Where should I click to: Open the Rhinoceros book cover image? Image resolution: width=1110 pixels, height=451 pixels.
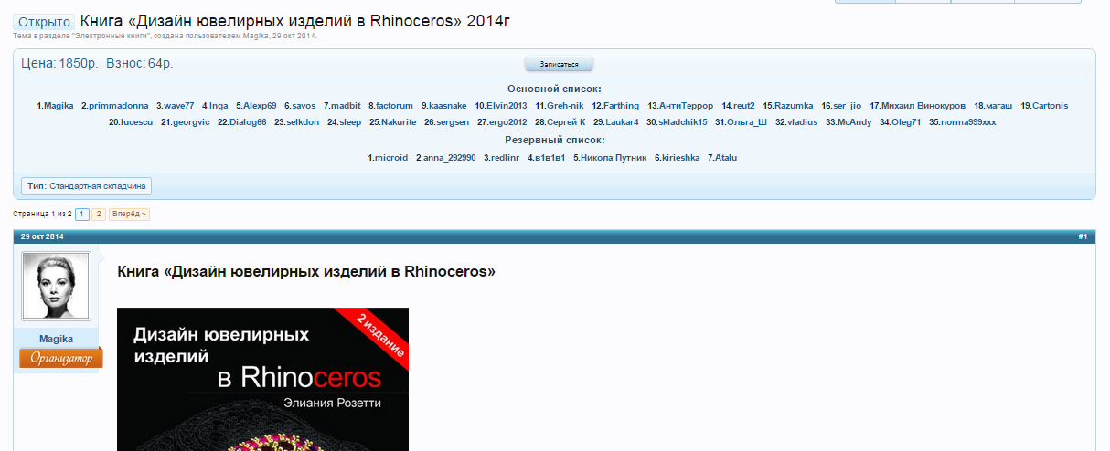point(262,379)
